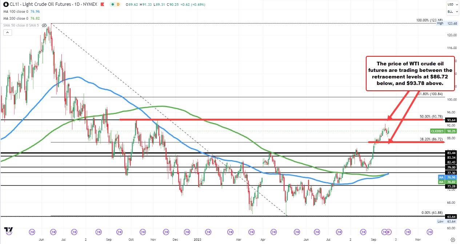Click the CLX2023 90.25 current price label

[x=443, y=131]
